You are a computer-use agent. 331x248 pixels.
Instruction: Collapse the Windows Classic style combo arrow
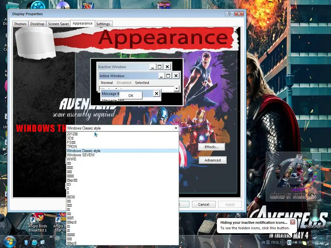[x=176, y=128]
